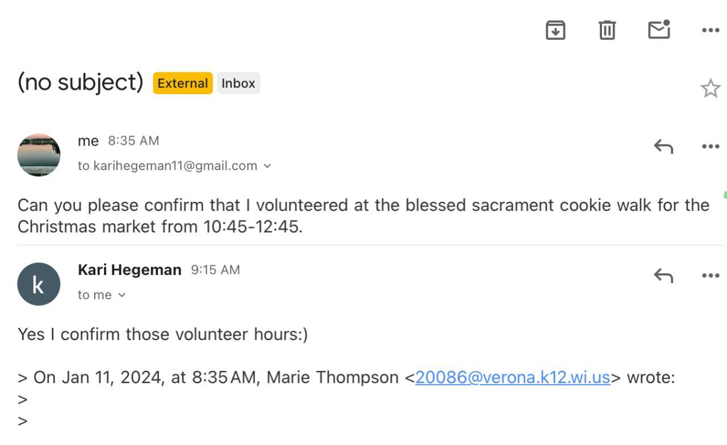Image resolution: width=727 pixels, height=445 pixels.
Task: Click the (no subject) email title
Action: [x=80, y=83]
